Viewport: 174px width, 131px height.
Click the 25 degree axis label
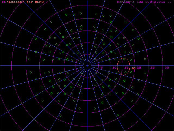[152, 68]
